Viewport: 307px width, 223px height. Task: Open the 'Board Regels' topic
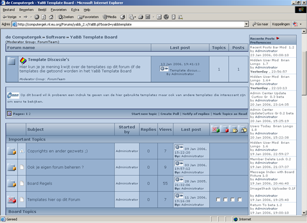point(40,184)
